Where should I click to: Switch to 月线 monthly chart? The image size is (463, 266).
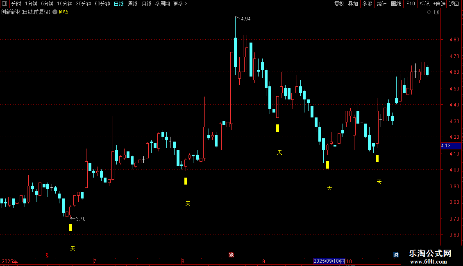click(146, 4)
